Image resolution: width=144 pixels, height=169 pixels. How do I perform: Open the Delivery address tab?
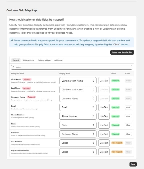point(44,60)
